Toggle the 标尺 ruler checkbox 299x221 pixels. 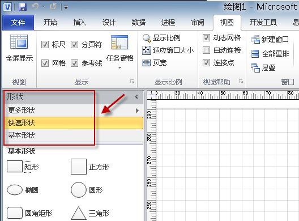[x=45, y=45]
